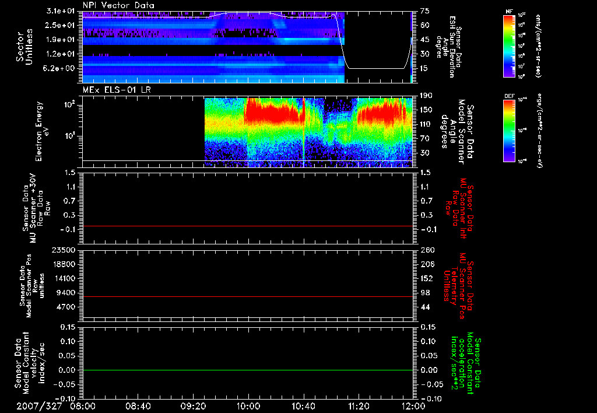Click the black NPI data gap after 11:00
This screenshot has height=413, width=597.
[x=378, y=47]
